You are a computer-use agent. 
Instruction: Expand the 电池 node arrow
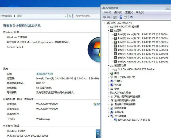[x=108, y=73]
